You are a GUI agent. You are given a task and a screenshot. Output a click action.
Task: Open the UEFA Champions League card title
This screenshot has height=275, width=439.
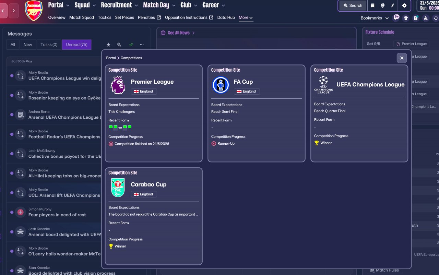[x=370, y=85]
